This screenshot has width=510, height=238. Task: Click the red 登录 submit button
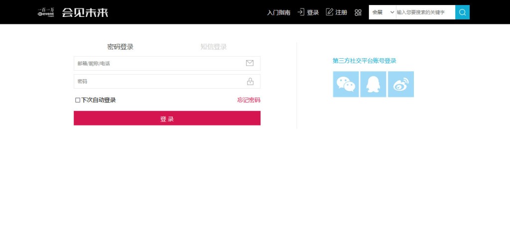click(167, 118)
